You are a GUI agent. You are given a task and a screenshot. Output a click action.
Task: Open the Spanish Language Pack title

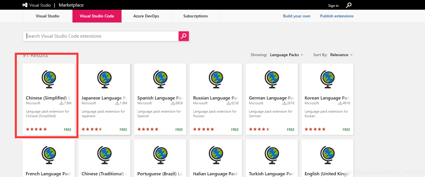(160, 98)
